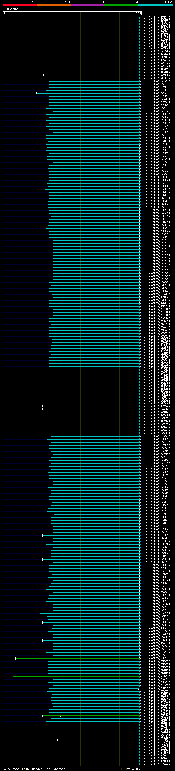Viewport: 175px width, 771px height.
Task: Select label UniRef100_Q9FVG7
Action: (x=157, y=364)
